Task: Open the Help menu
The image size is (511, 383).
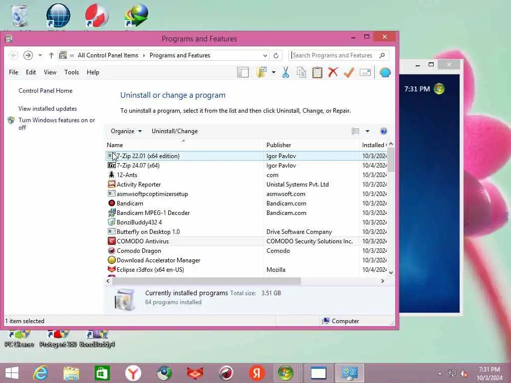Action: pos(93,72)
